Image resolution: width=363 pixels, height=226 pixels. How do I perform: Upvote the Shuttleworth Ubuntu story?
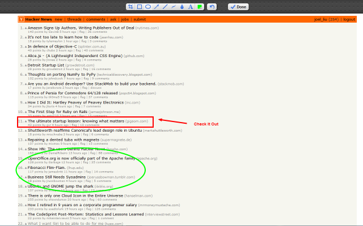click(26, 131)
